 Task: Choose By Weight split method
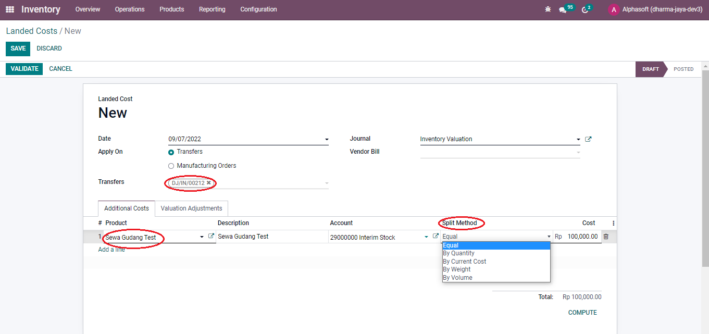tap(496, 269)
